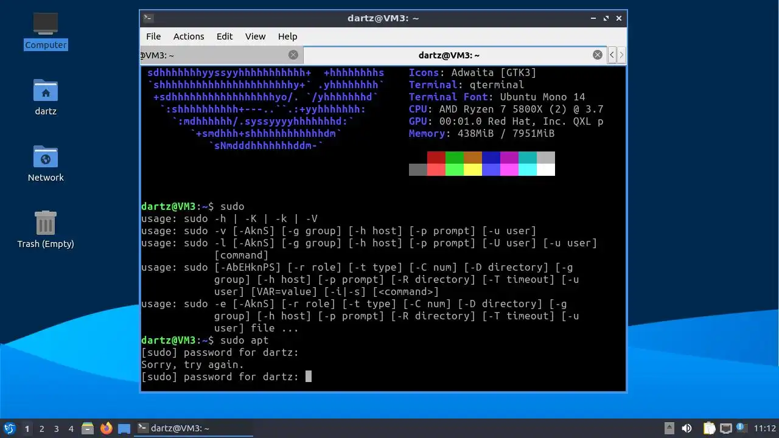Select the Network desktop icon
The height and width of the screenshot is (438, 779).
[x=46, y=163]
